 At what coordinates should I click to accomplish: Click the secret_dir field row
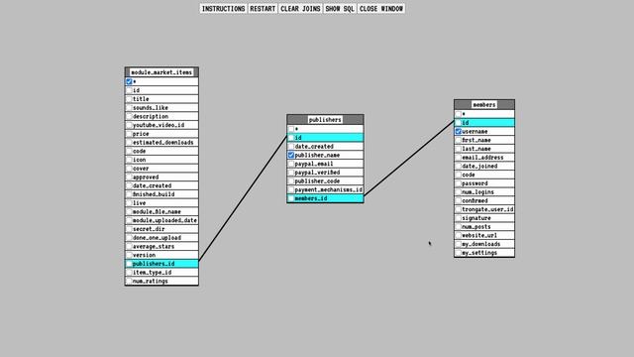[161, 229]
